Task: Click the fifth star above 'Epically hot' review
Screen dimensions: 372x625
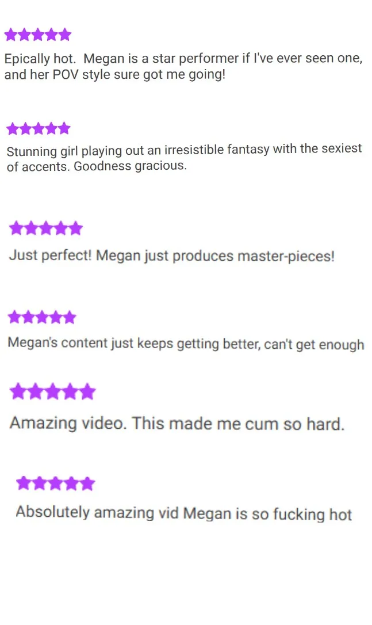Action: [64, 35]
